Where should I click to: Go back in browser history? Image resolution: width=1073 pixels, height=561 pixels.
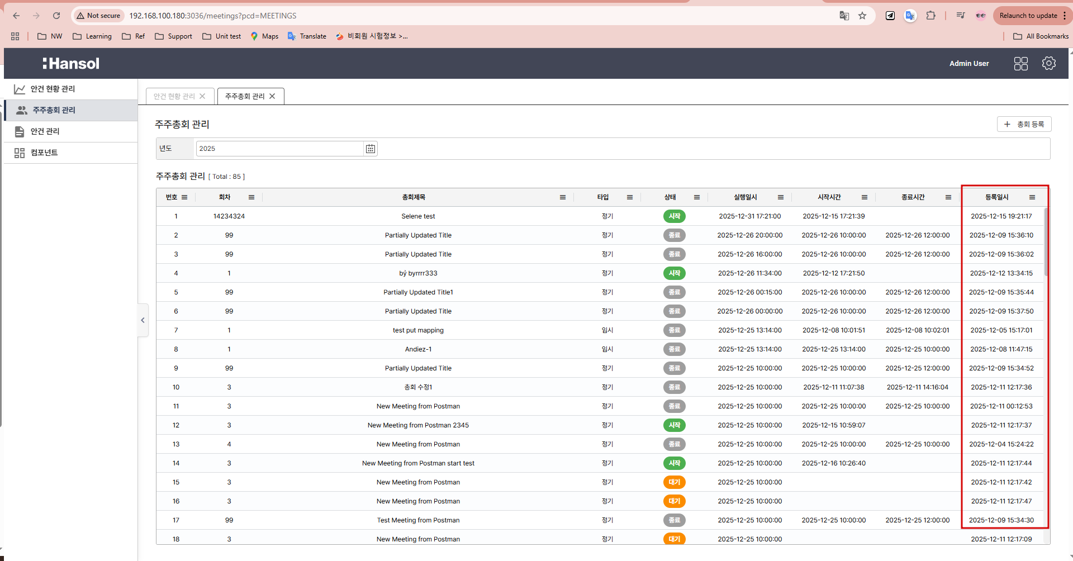pos(16,16)
